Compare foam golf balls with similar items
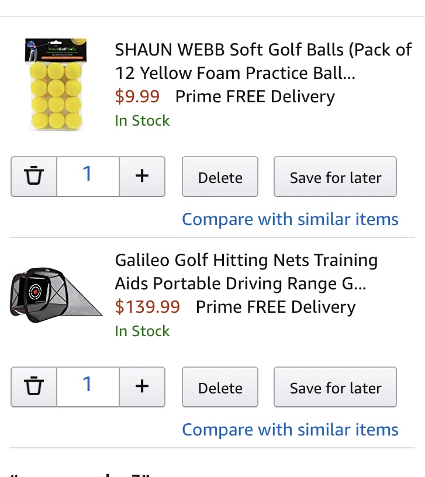The width and height of the screenshot is (425, 477). (290, 219)
